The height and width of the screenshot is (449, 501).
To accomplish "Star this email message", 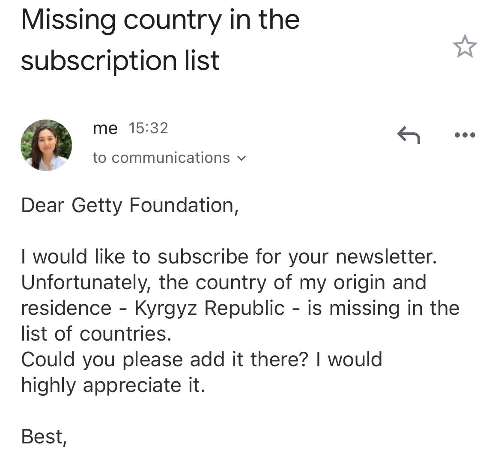I will coord(465,46).
